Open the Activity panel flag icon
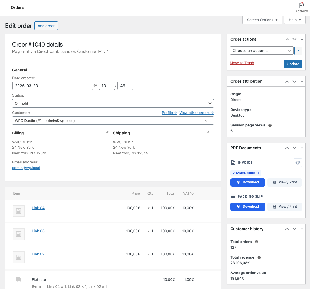310x289 pixels. tap(301, 5)
